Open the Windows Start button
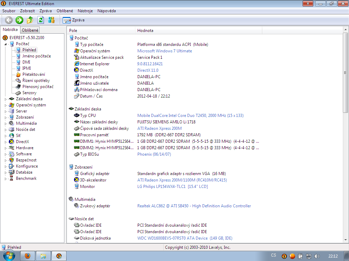349x261 pixels. [9, 256]
